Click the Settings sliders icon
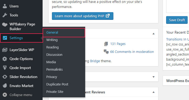189x100 pixels. pos(5,38)
